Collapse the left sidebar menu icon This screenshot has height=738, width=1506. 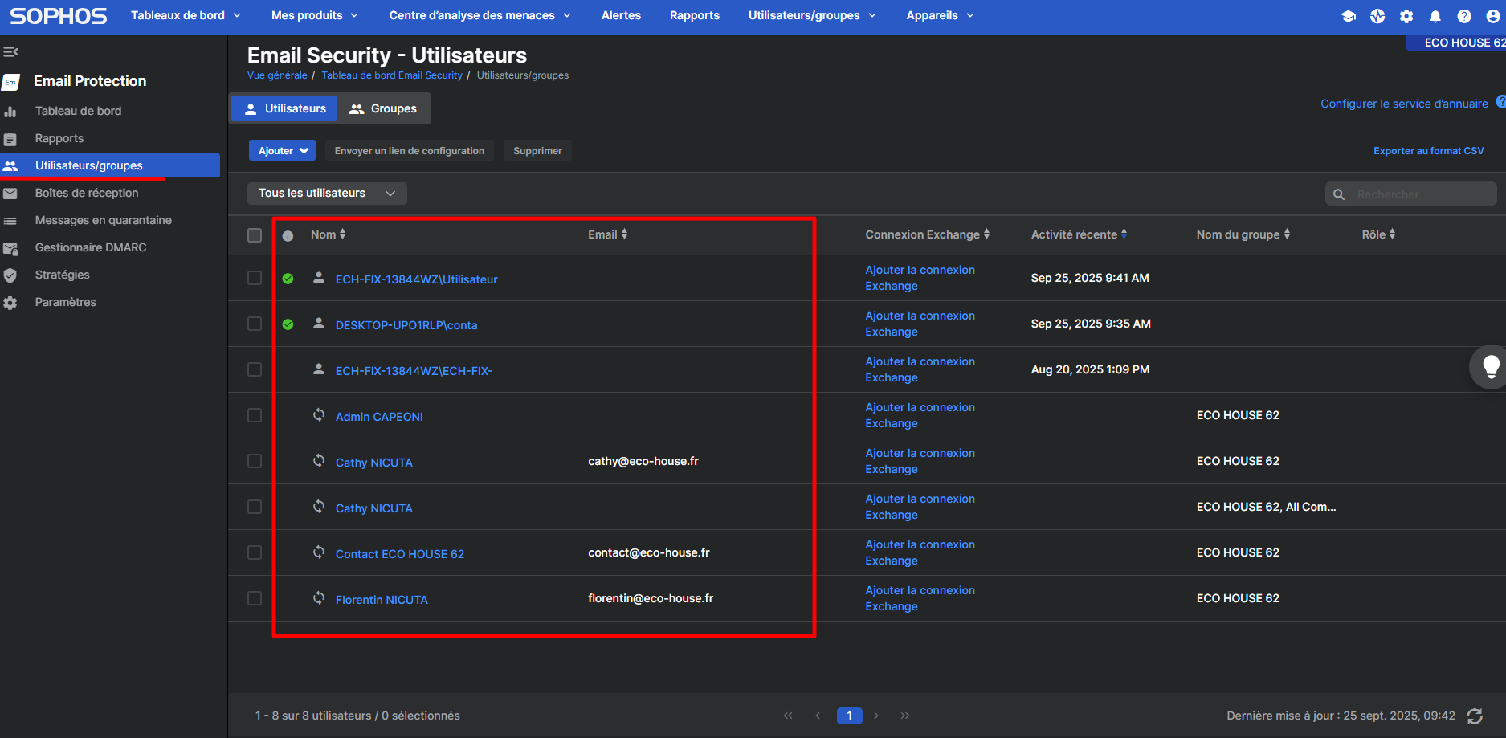click(x=10, y=52)
